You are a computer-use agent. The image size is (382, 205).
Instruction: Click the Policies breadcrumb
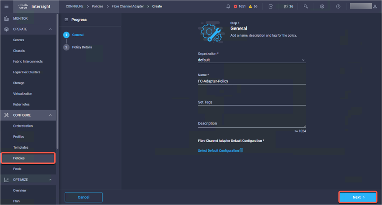(x=97, y=6)
